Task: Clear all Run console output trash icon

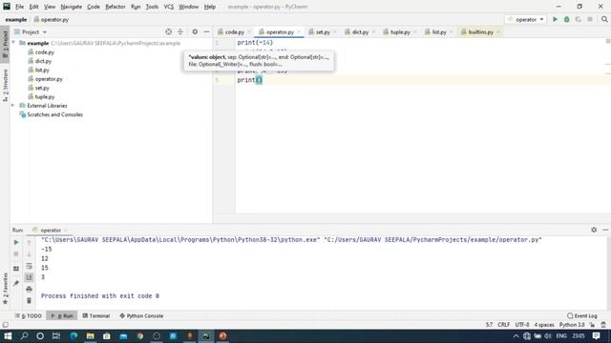Action: [x=29, y=301]
